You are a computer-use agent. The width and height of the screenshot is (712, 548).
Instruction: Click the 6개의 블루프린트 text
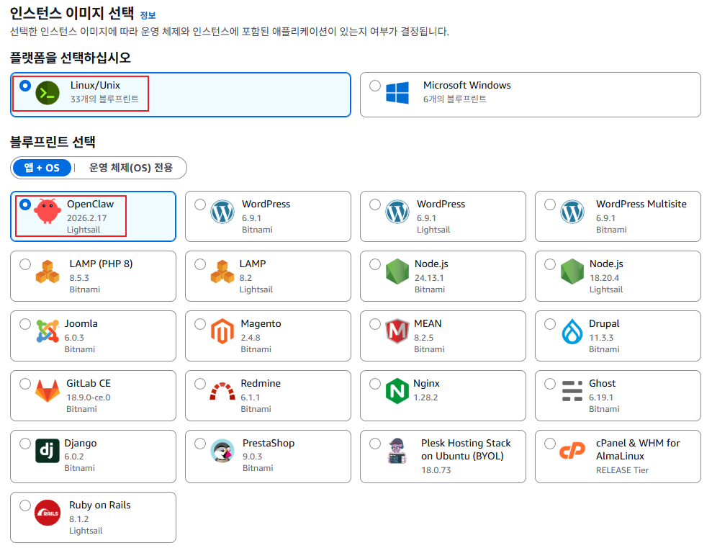[x=455, y=99]
